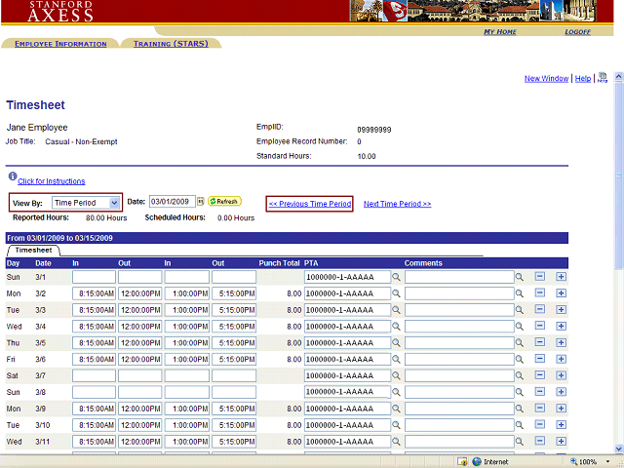Click the Refresh button
This screenshot has height=468, width=624.
tap(224, 202)
